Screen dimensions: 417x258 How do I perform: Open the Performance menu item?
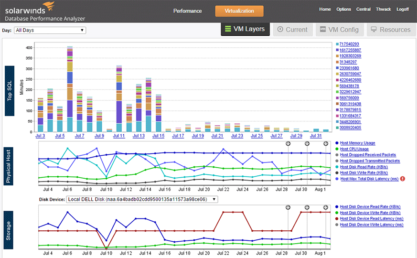[x=188, y=11]
